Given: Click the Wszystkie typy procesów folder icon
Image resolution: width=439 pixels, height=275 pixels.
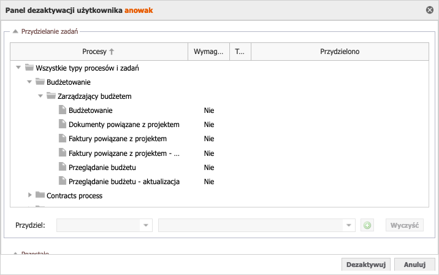Looking at the screenshot, I should pyautogui.click(x=29, y=68).
